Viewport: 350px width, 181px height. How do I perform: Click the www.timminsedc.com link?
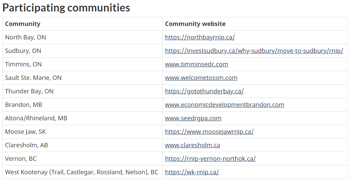click(196, 64)
